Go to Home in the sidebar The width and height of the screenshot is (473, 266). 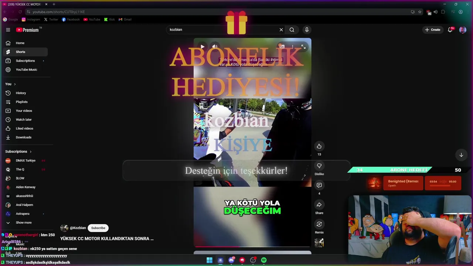24,43
